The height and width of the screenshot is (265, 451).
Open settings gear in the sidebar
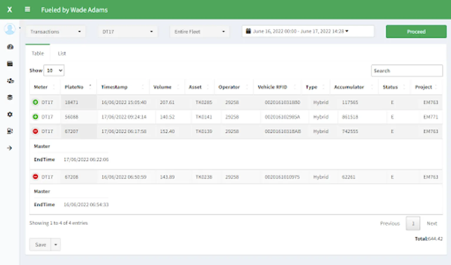pyautogui.click(x=10, y=114)
